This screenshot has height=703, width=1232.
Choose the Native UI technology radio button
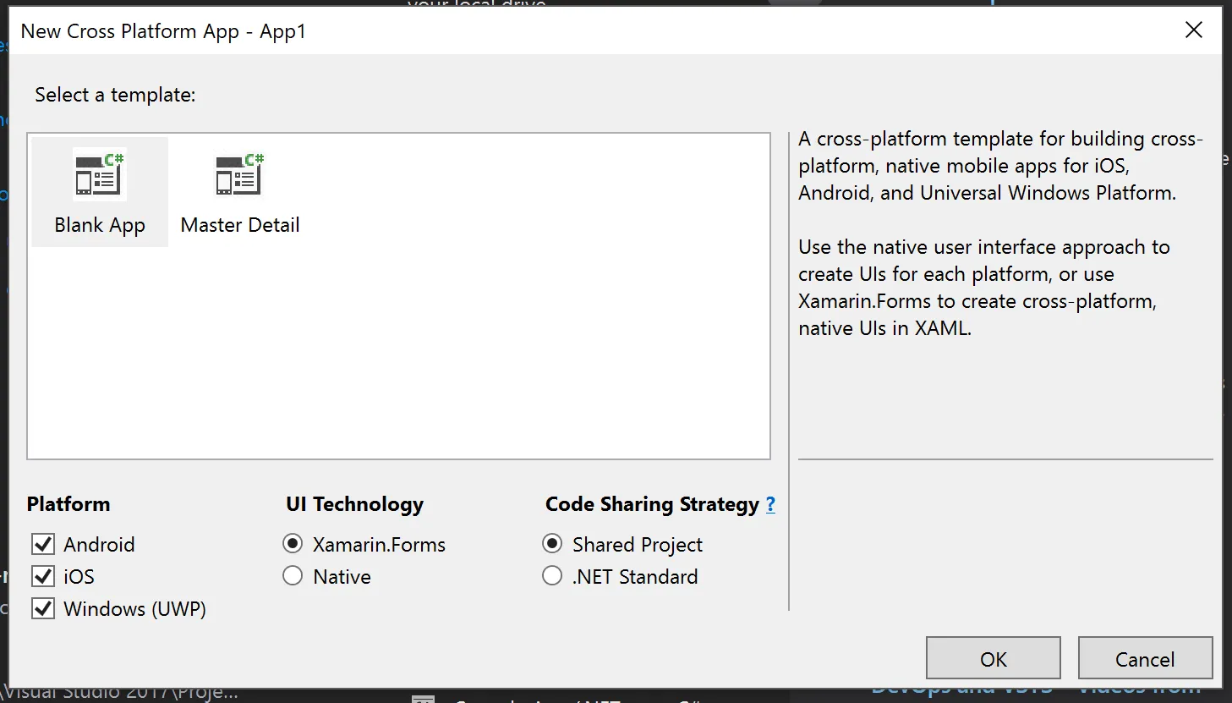point(293,576)
